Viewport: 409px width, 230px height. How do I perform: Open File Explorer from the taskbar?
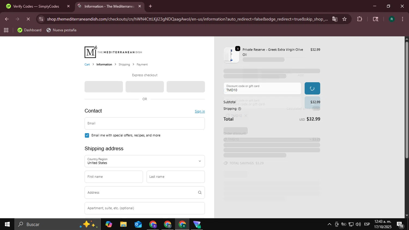(x=124, y=224)
